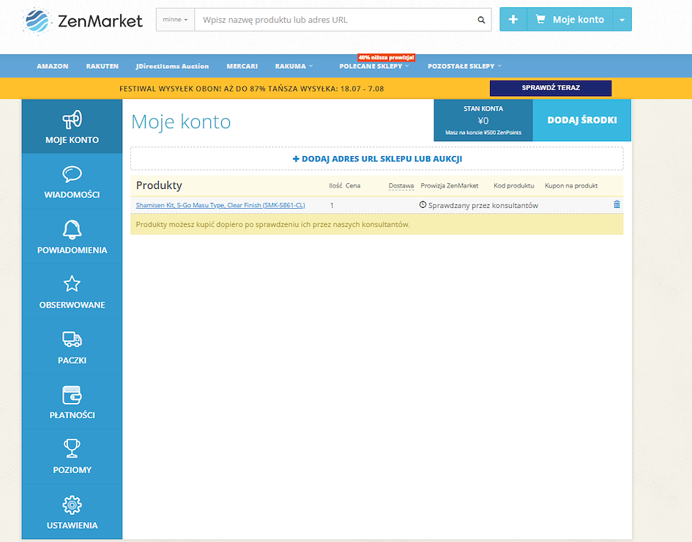The image size is (692, 542).
Task: Click the Dostawa column header
Action: coord(401,186)
